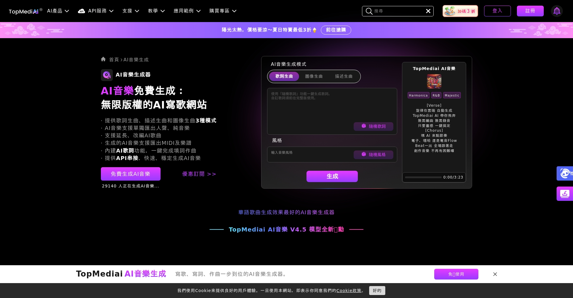Click the AI音樂生成 breadcrumb text

tap(136, 60)
